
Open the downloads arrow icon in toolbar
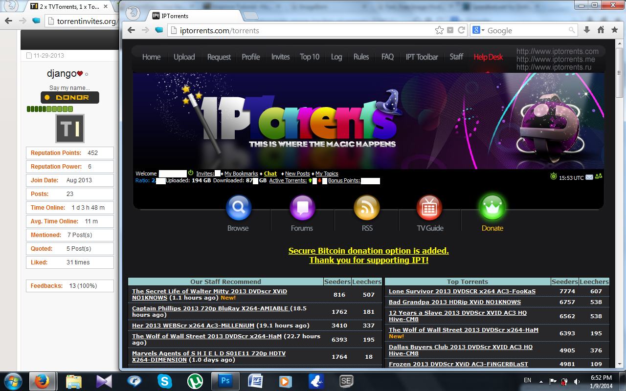587,30
